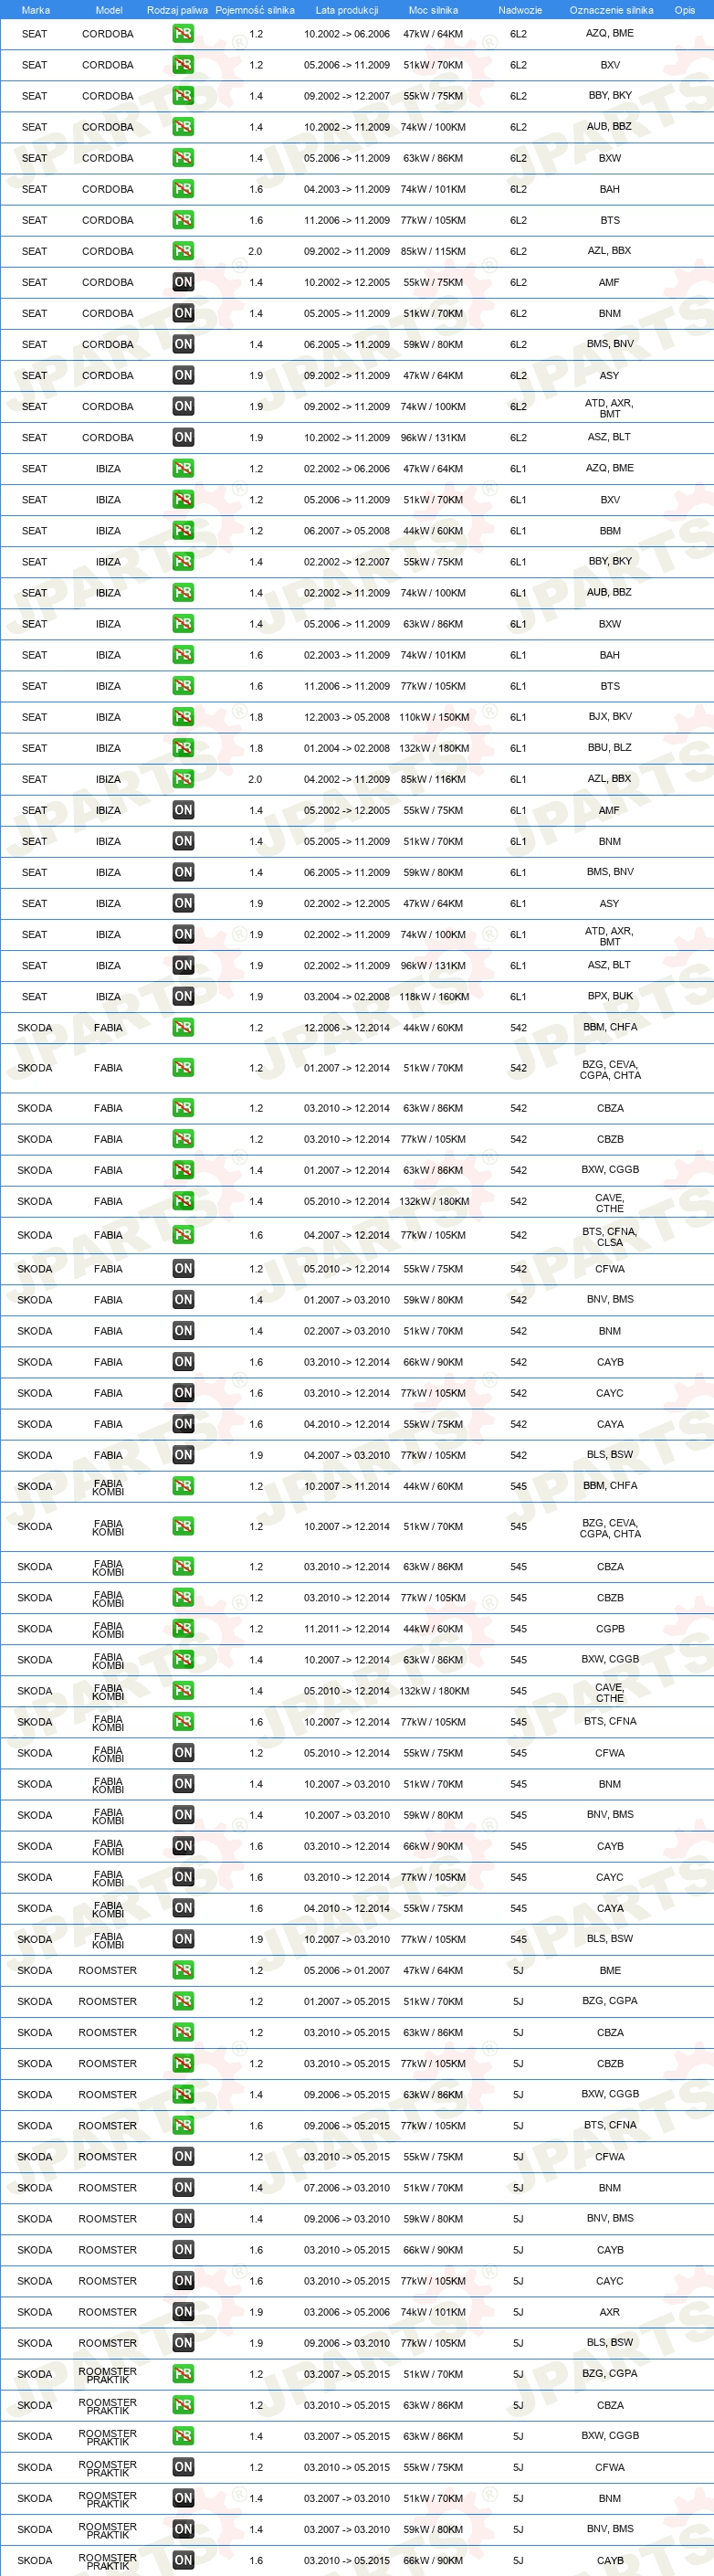Click petrol icon in Ibiza BBU, BLZ row
This screenshot has width=714, height=2576.
[x=183, y=748]
